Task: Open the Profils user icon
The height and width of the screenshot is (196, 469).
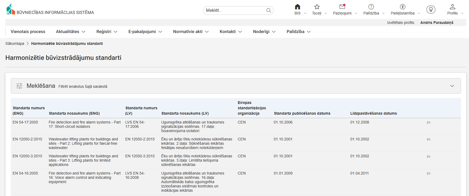Action: pos(453,7)
